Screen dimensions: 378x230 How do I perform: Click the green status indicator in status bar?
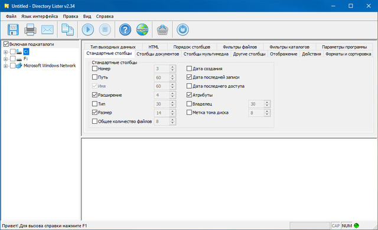(x=357, y=226)
